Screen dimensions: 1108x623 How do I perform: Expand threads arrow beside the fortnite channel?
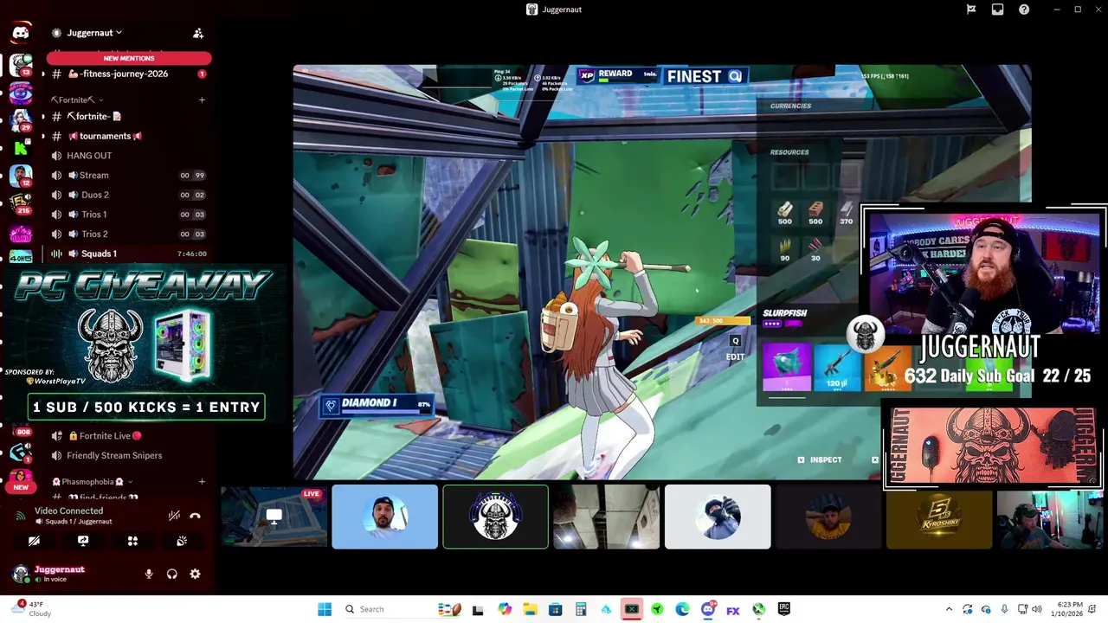(x=43, y=116)
